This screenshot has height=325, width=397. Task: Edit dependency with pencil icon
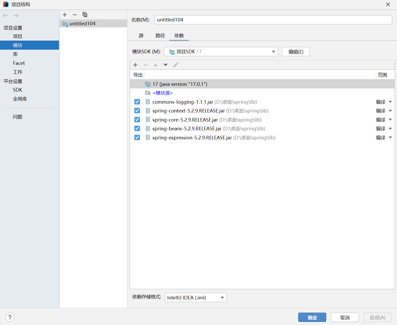click(x=176, y=65)
